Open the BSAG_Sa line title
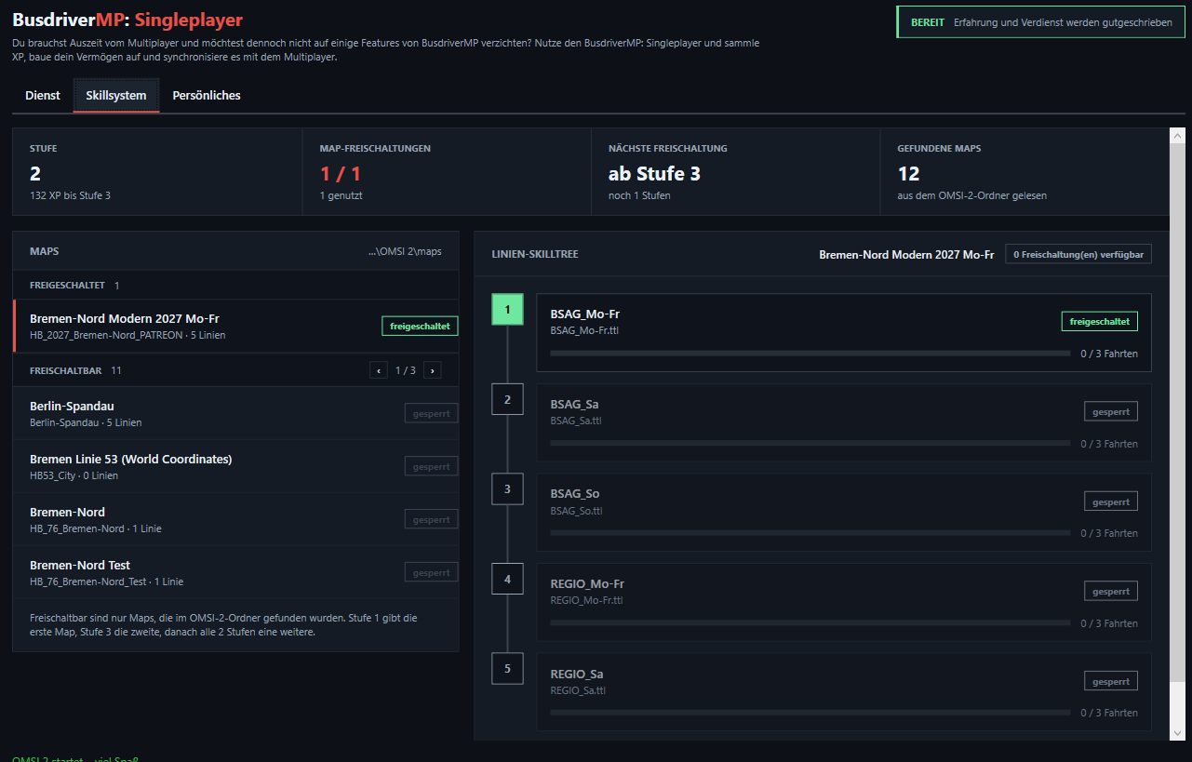This screenshot has height=762, width=1192. pyautogui.click(x=574, y=404)
